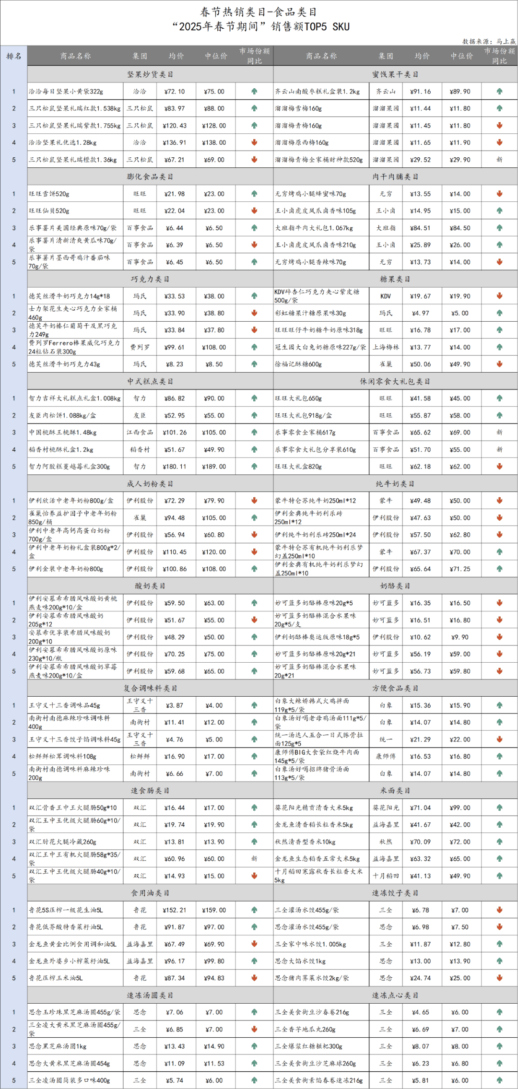Click the up arrow for 智力吉祥大礼糕点礼盒

254,398
